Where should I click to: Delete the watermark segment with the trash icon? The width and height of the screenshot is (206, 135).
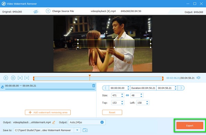tap(94, 86)
